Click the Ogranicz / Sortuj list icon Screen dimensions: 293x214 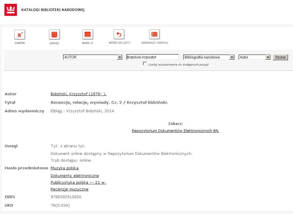tap(154, 35)
